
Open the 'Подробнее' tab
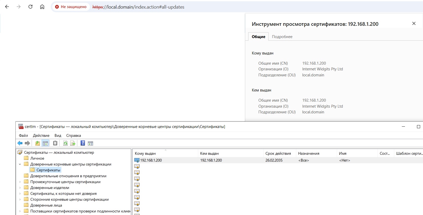point(282,37)
